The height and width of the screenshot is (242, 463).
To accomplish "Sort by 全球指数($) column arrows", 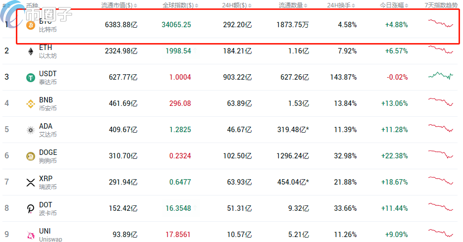I will (197, 5).
